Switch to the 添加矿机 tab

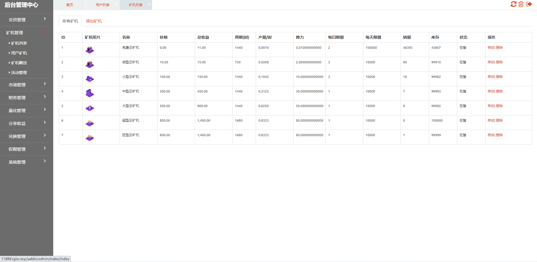click(x=94, y=21)
